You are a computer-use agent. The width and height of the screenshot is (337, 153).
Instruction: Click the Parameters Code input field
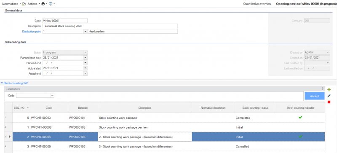[x=33, y=96]
